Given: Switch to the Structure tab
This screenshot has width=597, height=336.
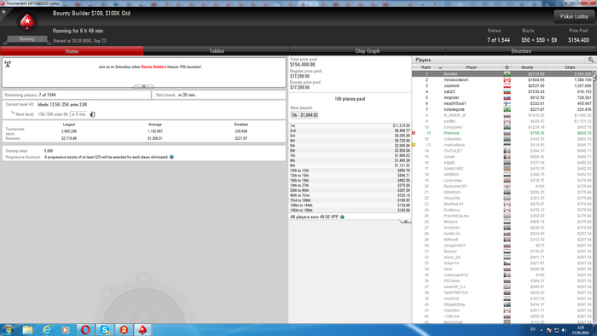Looking at the screenshot, I should [x=521, y=51].
